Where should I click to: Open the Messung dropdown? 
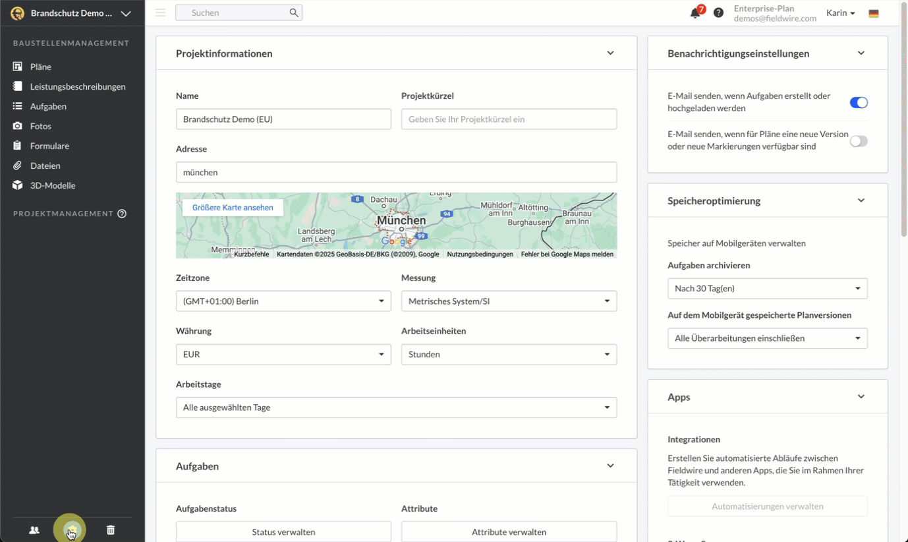tap(509, 301)
